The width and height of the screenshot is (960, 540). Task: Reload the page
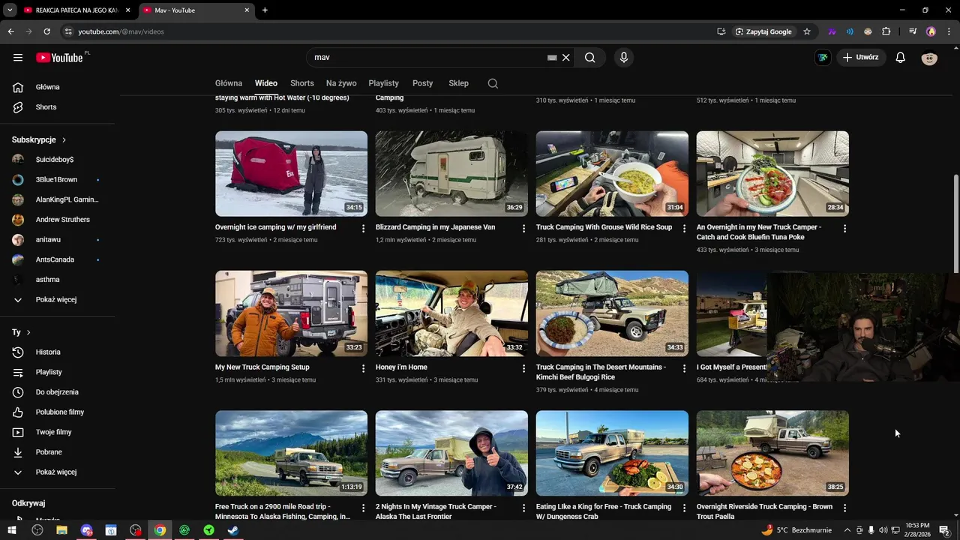tap(46, 31)
